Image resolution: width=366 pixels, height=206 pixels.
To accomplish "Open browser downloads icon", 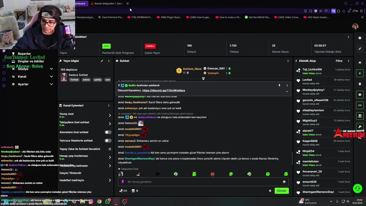I will click(349, 11).
